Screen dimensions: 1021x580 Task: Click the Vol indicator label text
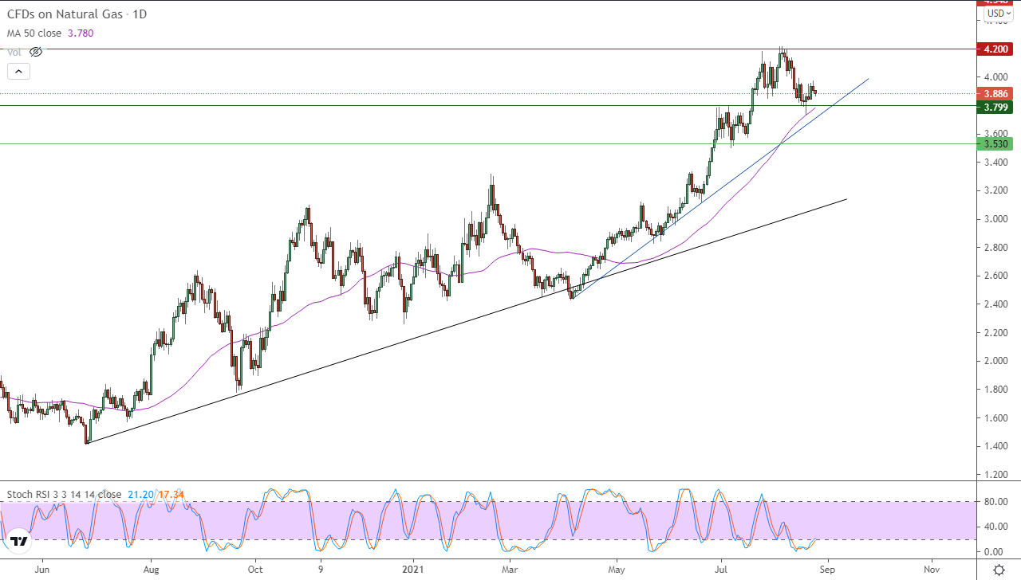14,52
